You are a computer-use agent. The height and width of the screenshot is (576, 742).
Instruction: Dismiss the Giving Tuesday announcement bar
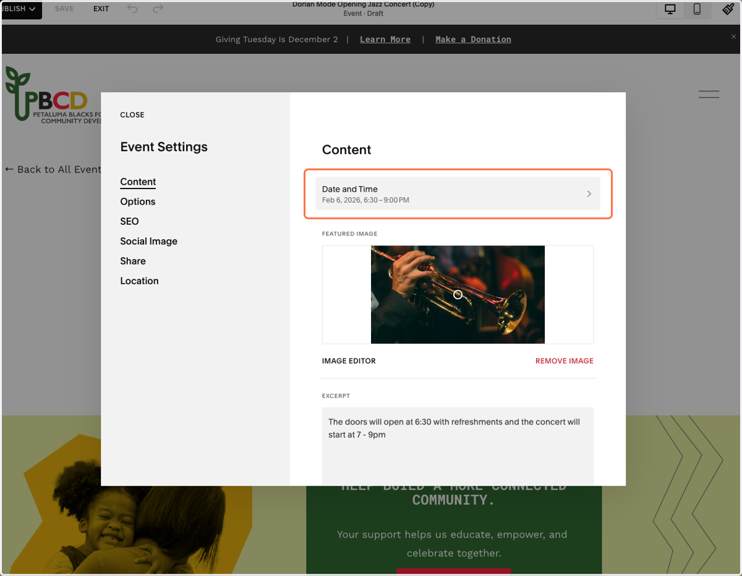point(734,37)
